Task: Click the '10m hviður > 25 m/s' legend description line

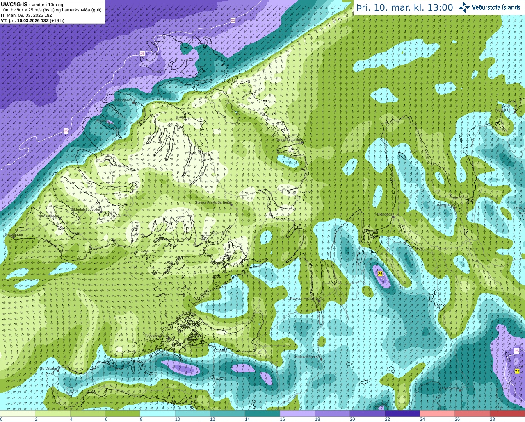Action: click(51, 10)
